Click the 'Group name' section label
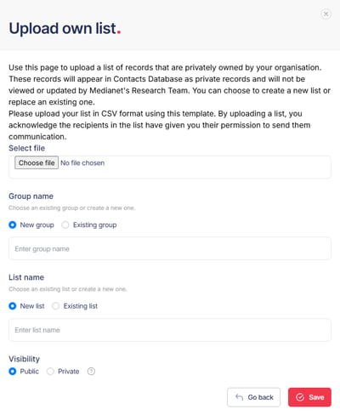 pyautogui.click(x=31, y=196)
